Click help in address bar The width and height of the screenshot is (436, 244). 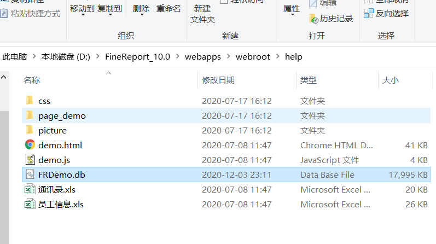pyautogui.click(x=294, y=57)
